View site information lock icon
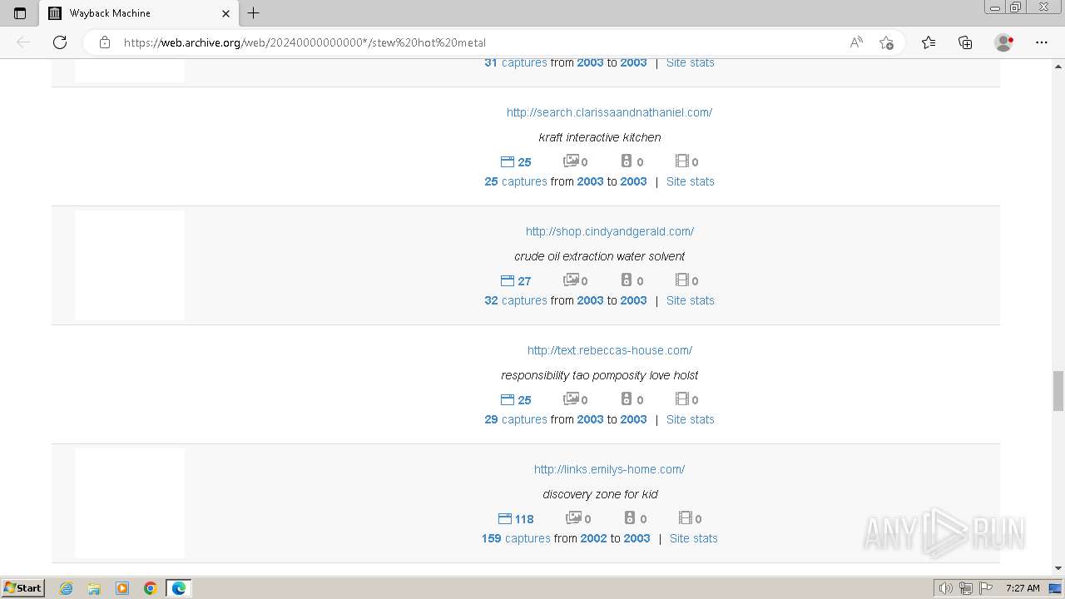This screenshot has height=599, width=1065. tap(105, 42)
